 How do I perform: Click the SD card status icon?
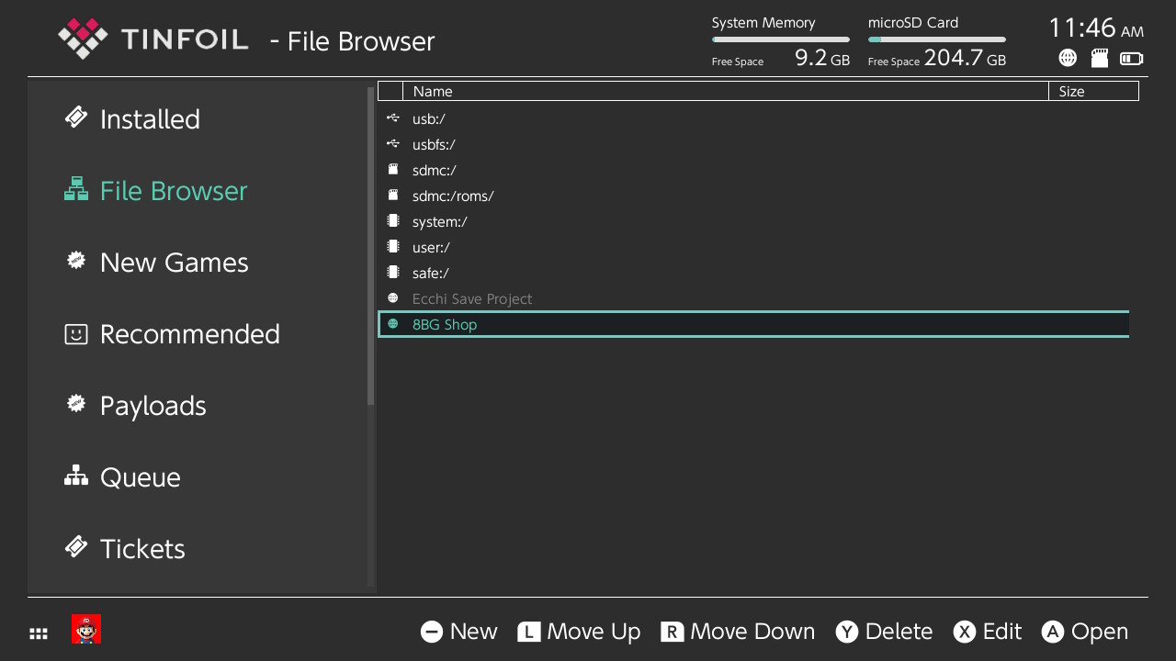1099,58
